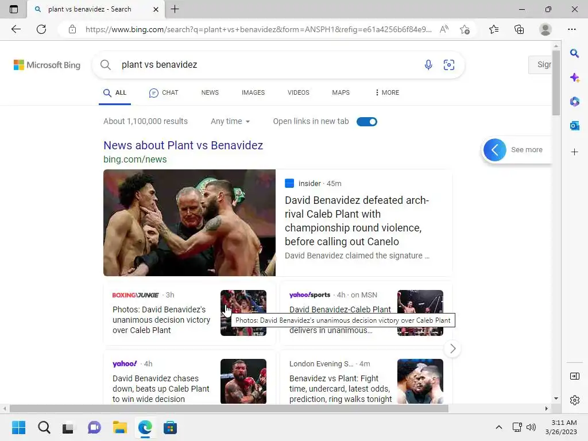Open Yahoo Sports article thumbnail image

point(420,313)
